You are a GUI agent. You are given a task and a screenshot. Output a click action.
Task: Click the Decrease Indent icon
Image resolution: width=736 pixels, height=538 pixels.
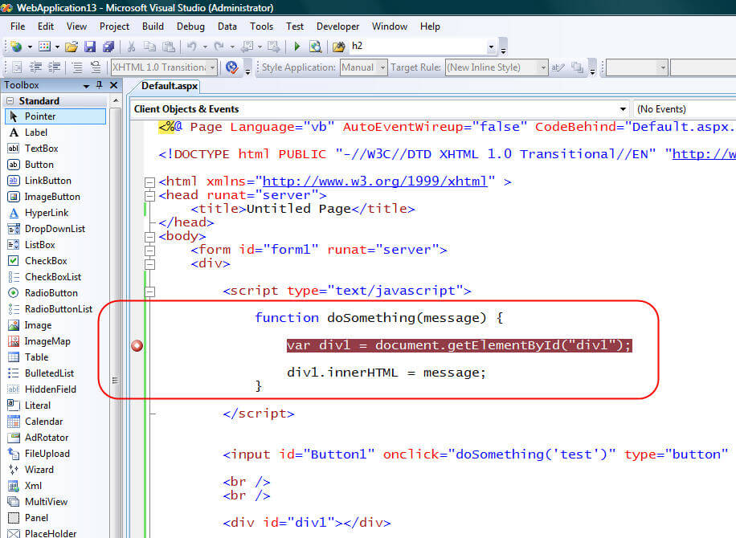35,67
